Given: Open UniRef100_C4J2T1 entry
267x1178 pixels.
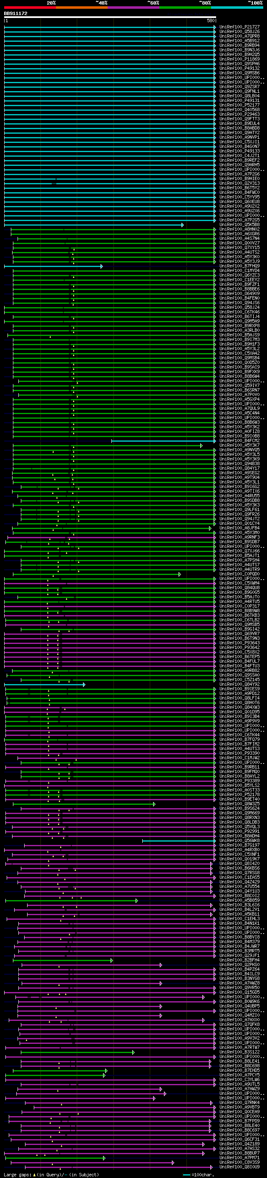Looking at the screenshot, I should click(239, 155).
